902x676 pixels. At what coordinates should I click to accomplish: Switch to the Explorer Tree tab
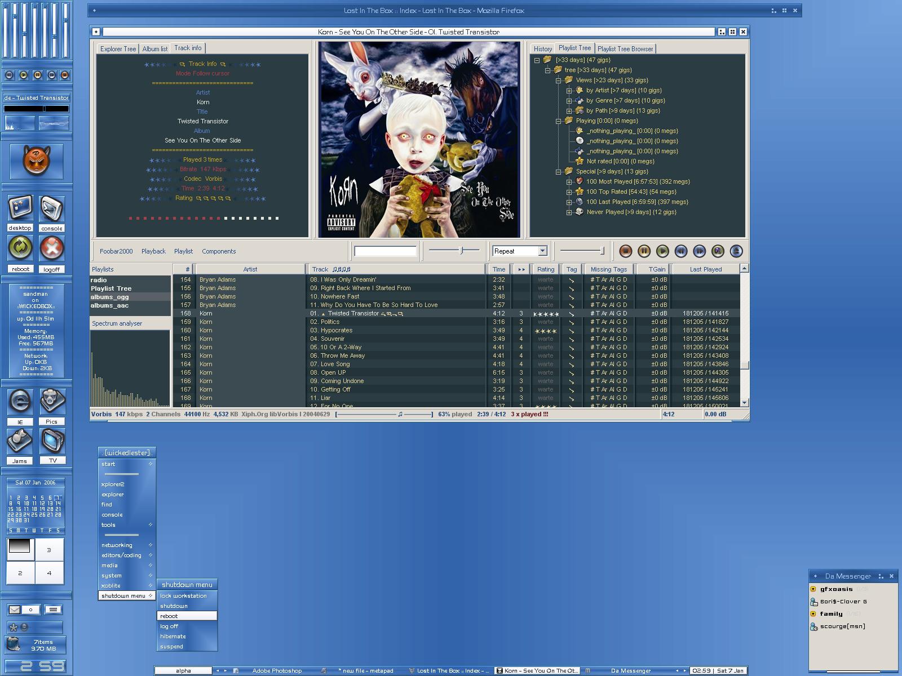pyautogui.click(x=118, y=49)
